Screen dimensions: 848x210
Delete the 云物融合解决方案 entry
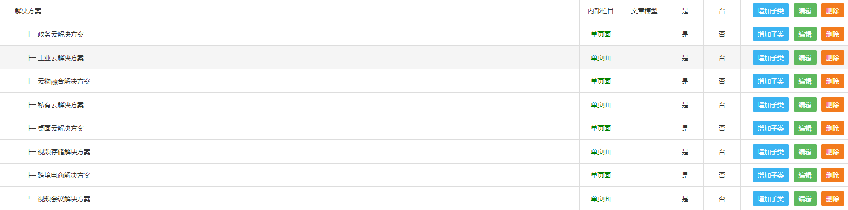(x=833, y=81)
